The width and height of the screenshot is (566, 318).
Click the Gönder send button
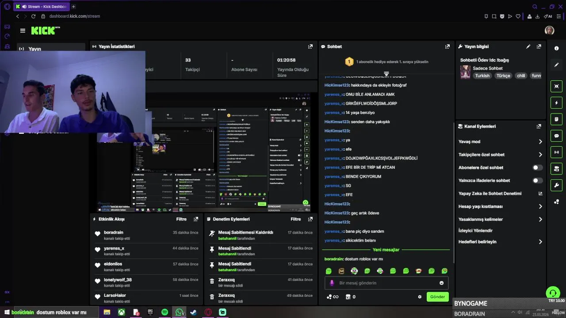point(437,297)
